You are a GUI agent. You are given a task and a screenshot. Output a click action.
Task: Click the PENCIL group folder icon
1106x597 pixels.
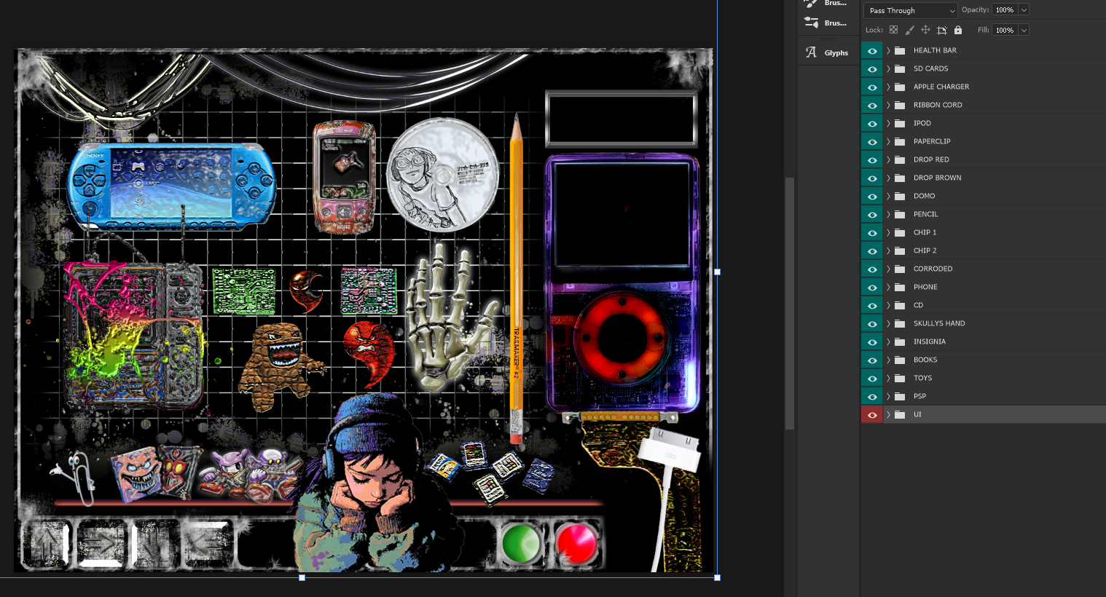900,214
